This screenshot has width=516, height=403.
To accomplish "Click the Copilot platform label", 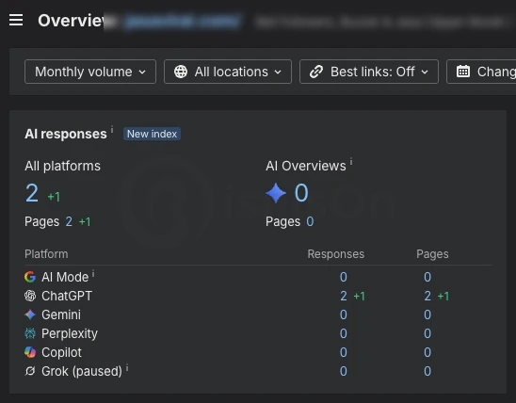I will click(61, 352).
